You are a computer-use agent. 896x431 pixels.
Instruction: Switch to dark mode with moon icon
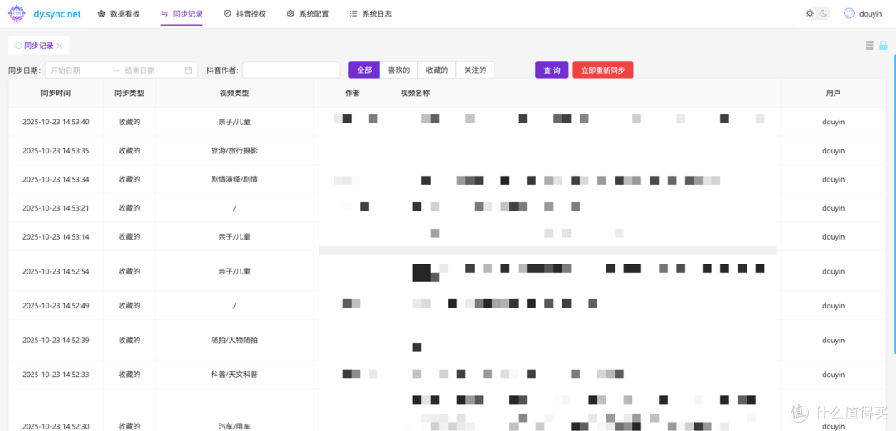(824, 14)
